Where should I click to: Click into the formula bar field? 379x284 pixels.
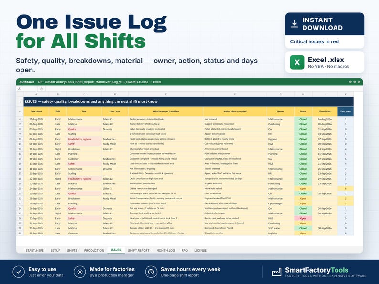tap(204, 89)
